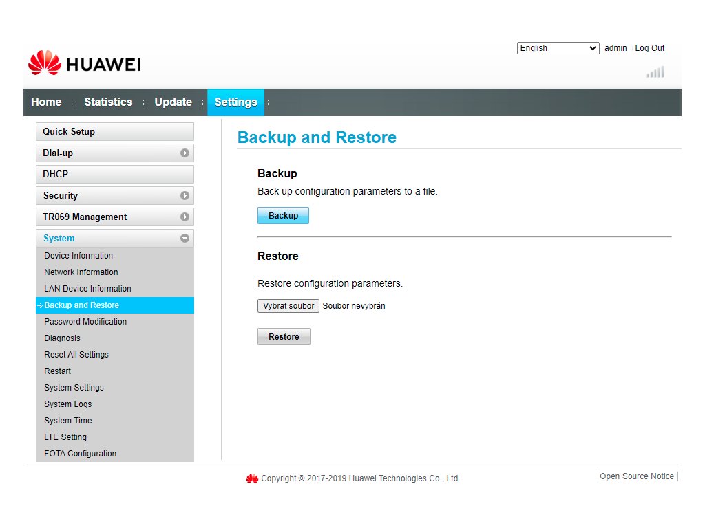
Task: Expand the Security section arrow
Action: click(185, 196)
